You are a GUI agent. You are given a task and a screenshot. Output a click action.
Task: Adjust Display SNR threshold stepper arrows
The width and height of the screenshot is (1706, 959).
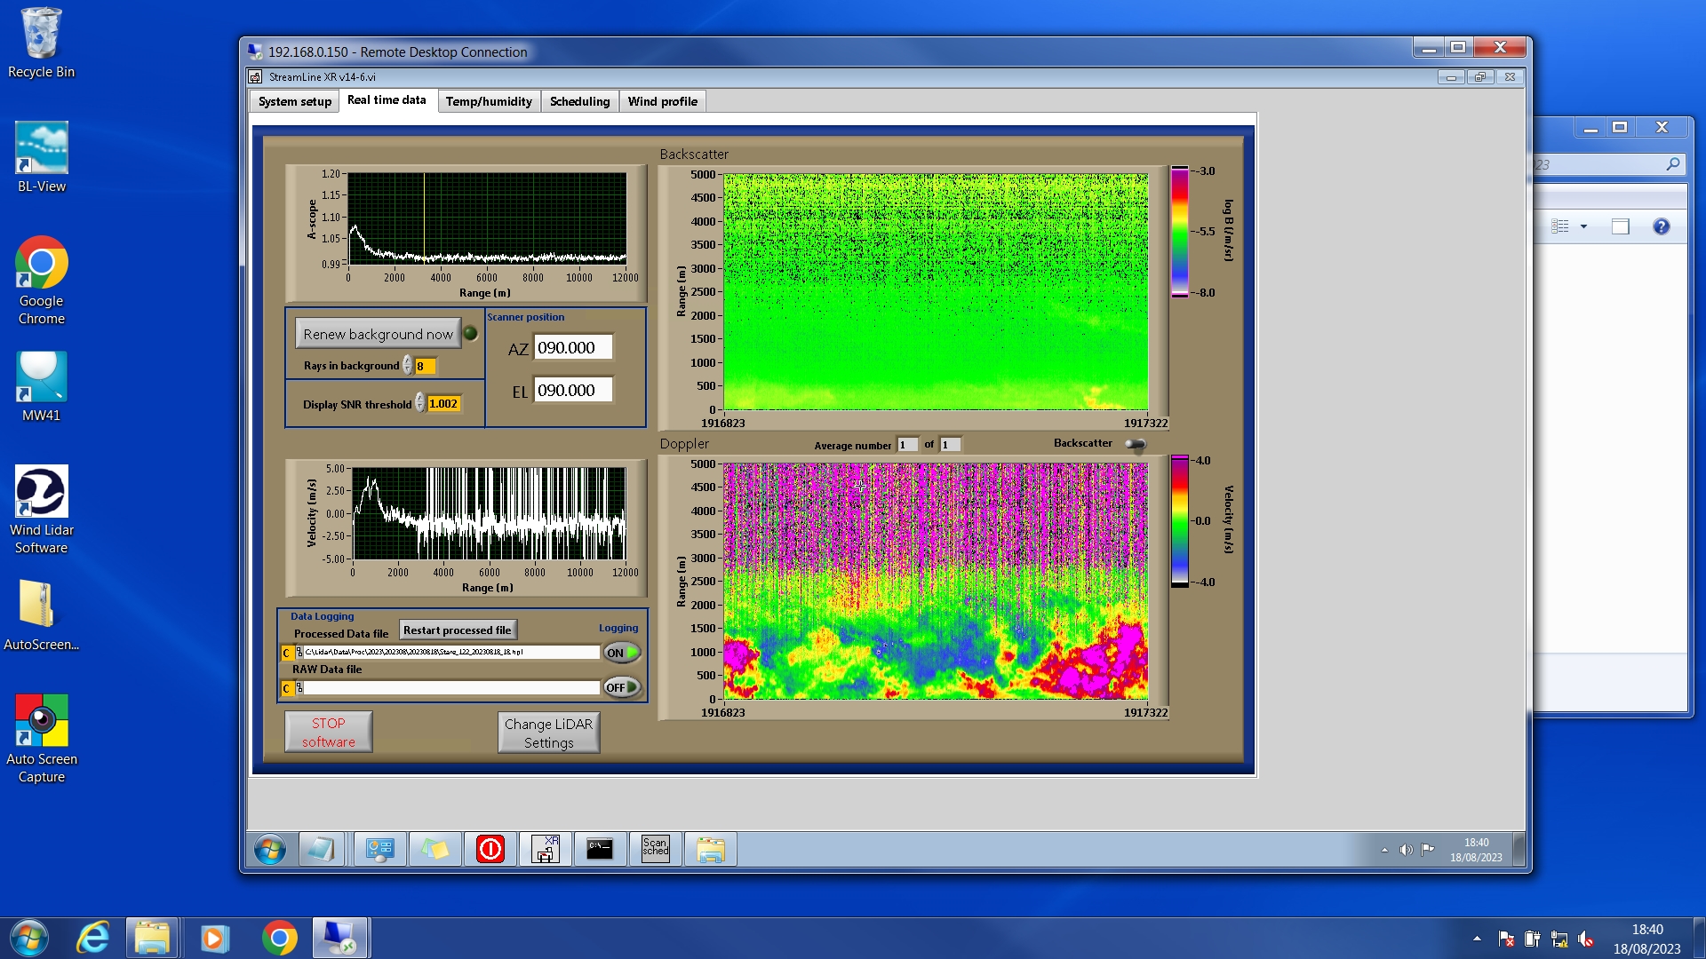point(420,404)
